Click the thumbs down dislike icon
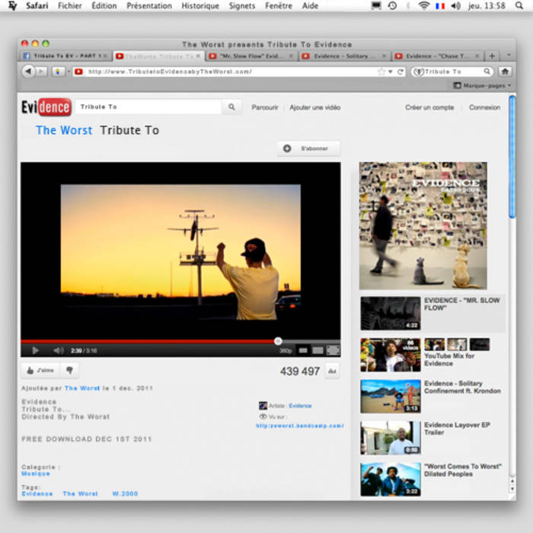The width and height of the screenshot is (533, 533). coord(69,370)
